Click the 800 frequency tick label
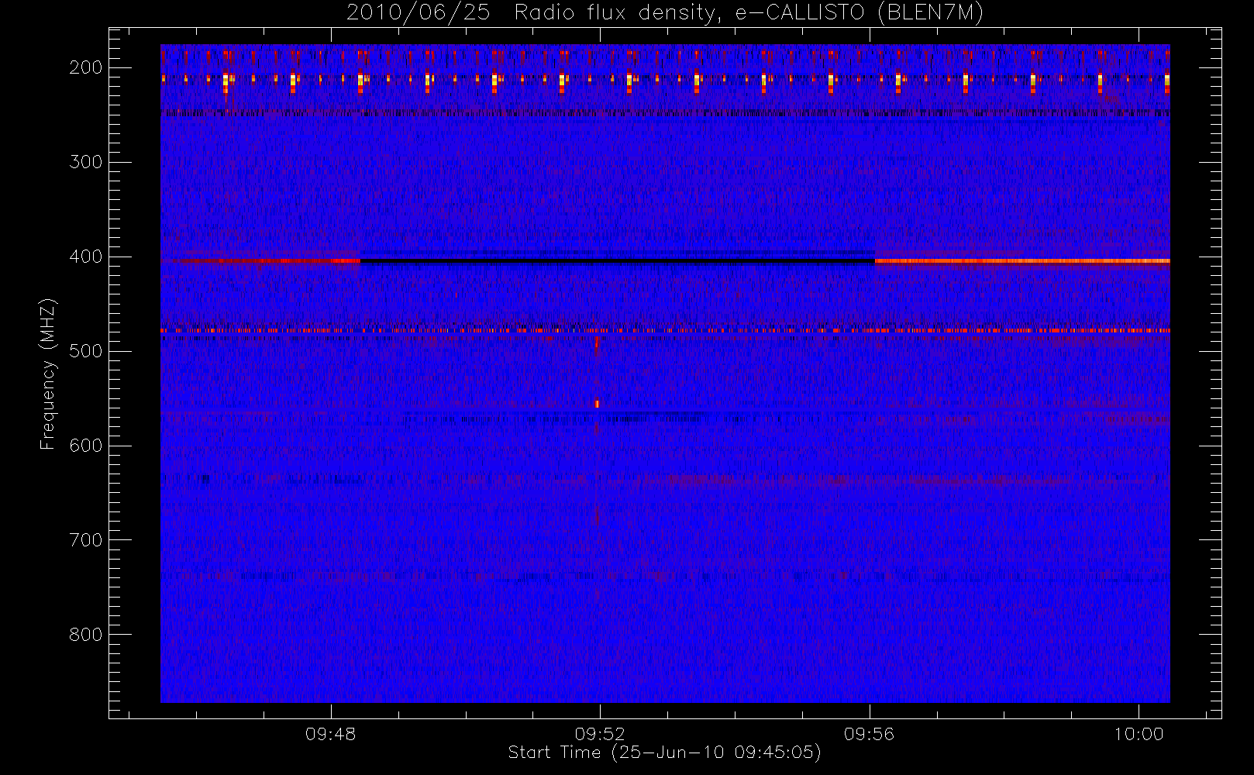The height and width of the screenshot is (775, 1254). pyautogui.click(x=86, y=635)
